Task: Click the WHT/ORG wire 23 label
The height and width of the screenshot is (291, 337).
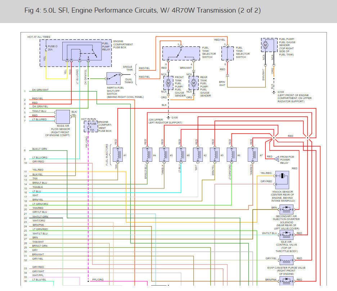Action: (39, 220)
